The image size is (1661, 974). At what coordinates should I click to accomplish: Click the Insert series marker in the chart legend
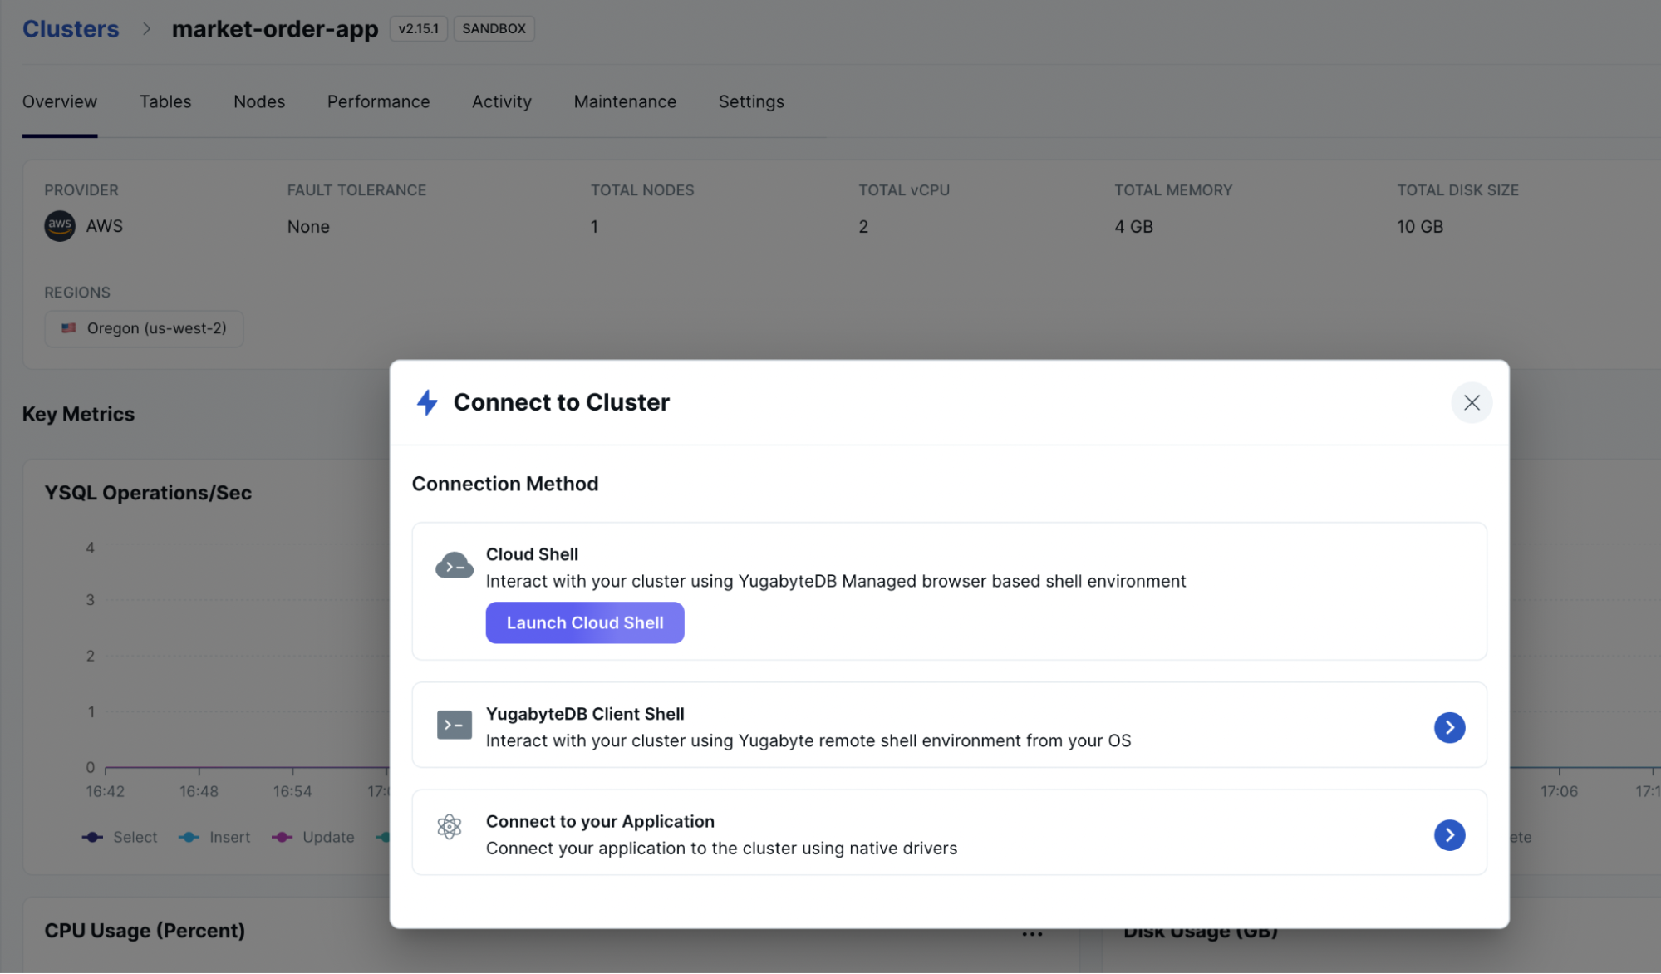point(189,837)
